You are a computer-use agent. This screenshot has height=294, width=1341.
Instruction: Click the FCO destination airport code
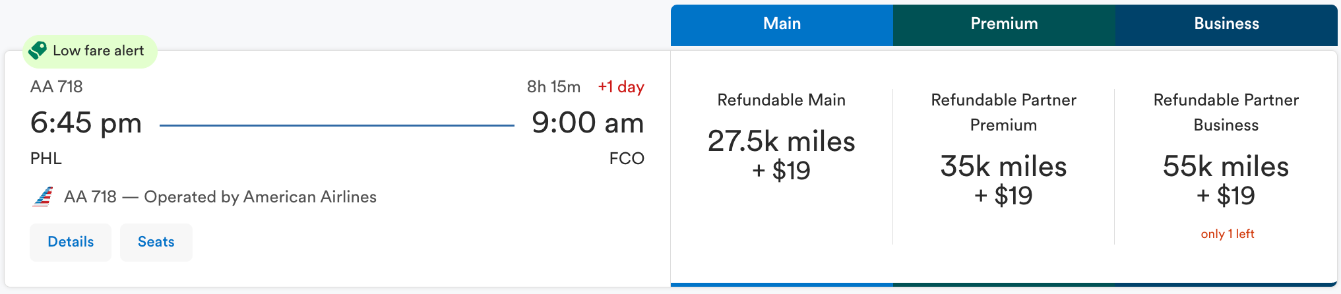pyautogui.click(x=627, y=159)
